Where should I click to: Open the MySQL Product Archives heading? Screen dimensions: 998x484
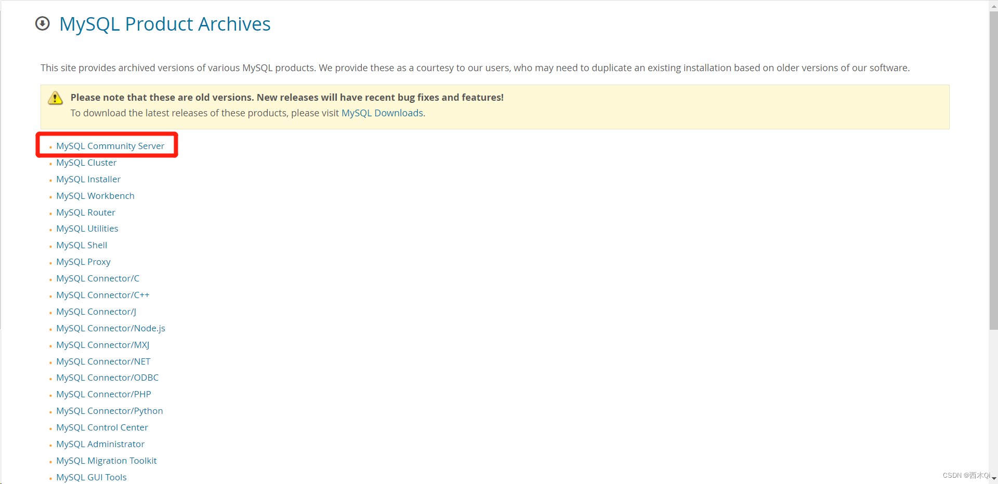pyautogui.click(x=165, y=24)
